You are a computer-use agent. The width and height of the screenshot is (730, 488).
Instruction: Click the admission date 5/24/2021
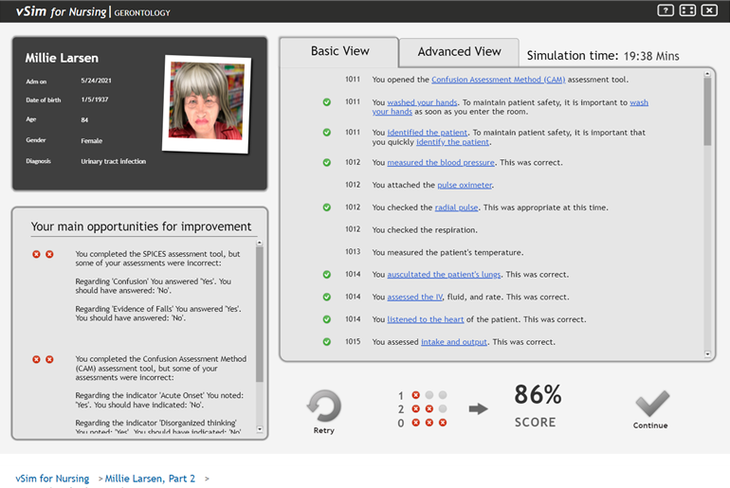96,81
